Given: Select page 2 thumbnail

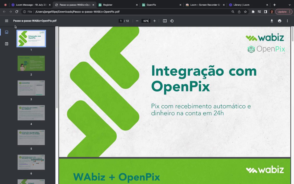Looking at the screenshot, I should point(31,63).
